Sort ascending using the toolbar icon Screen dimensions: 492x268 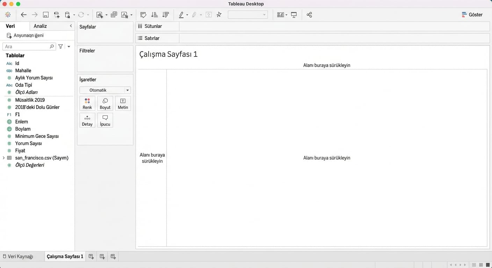click(154, 15)
